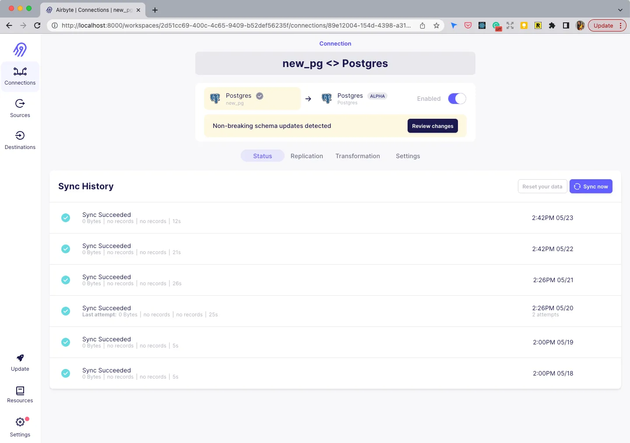Screen dimensions: 630x443
Task: Open Destinations in the sidebar
Action: [x=20, y=141]
